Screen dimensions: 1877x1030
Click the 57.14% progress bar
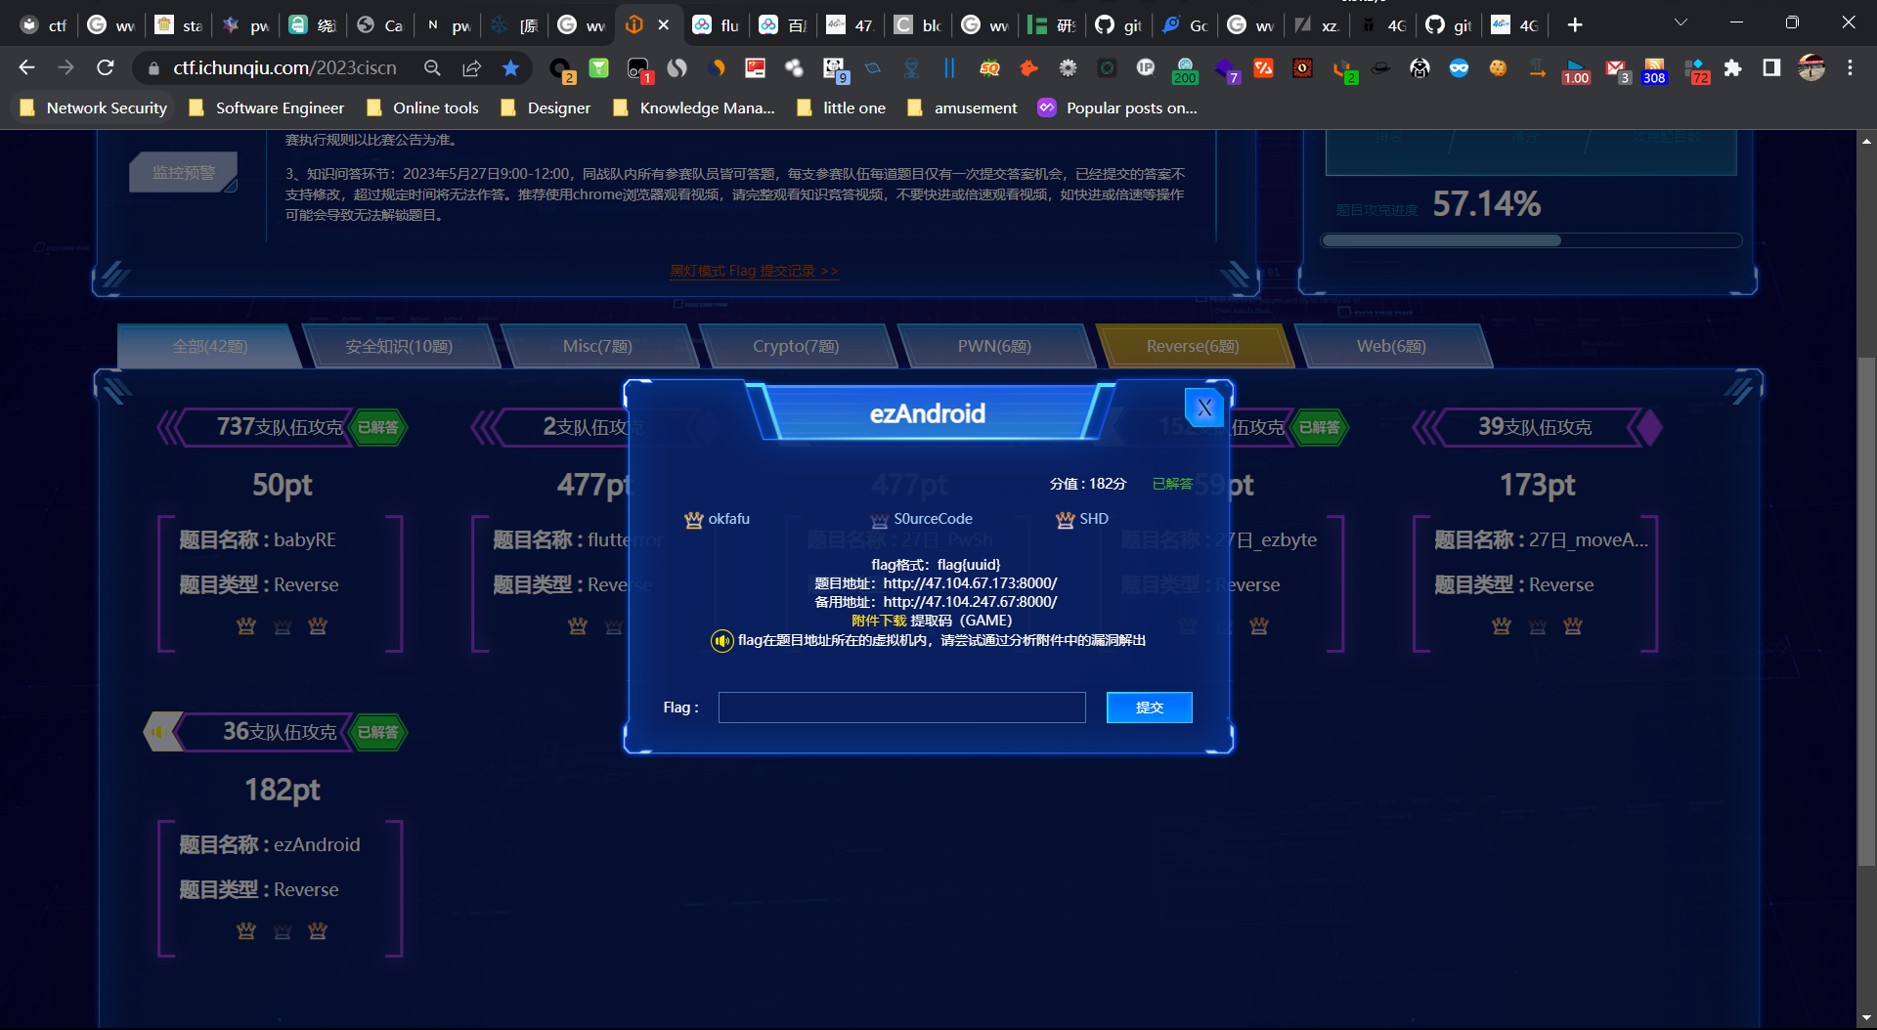1531,240
